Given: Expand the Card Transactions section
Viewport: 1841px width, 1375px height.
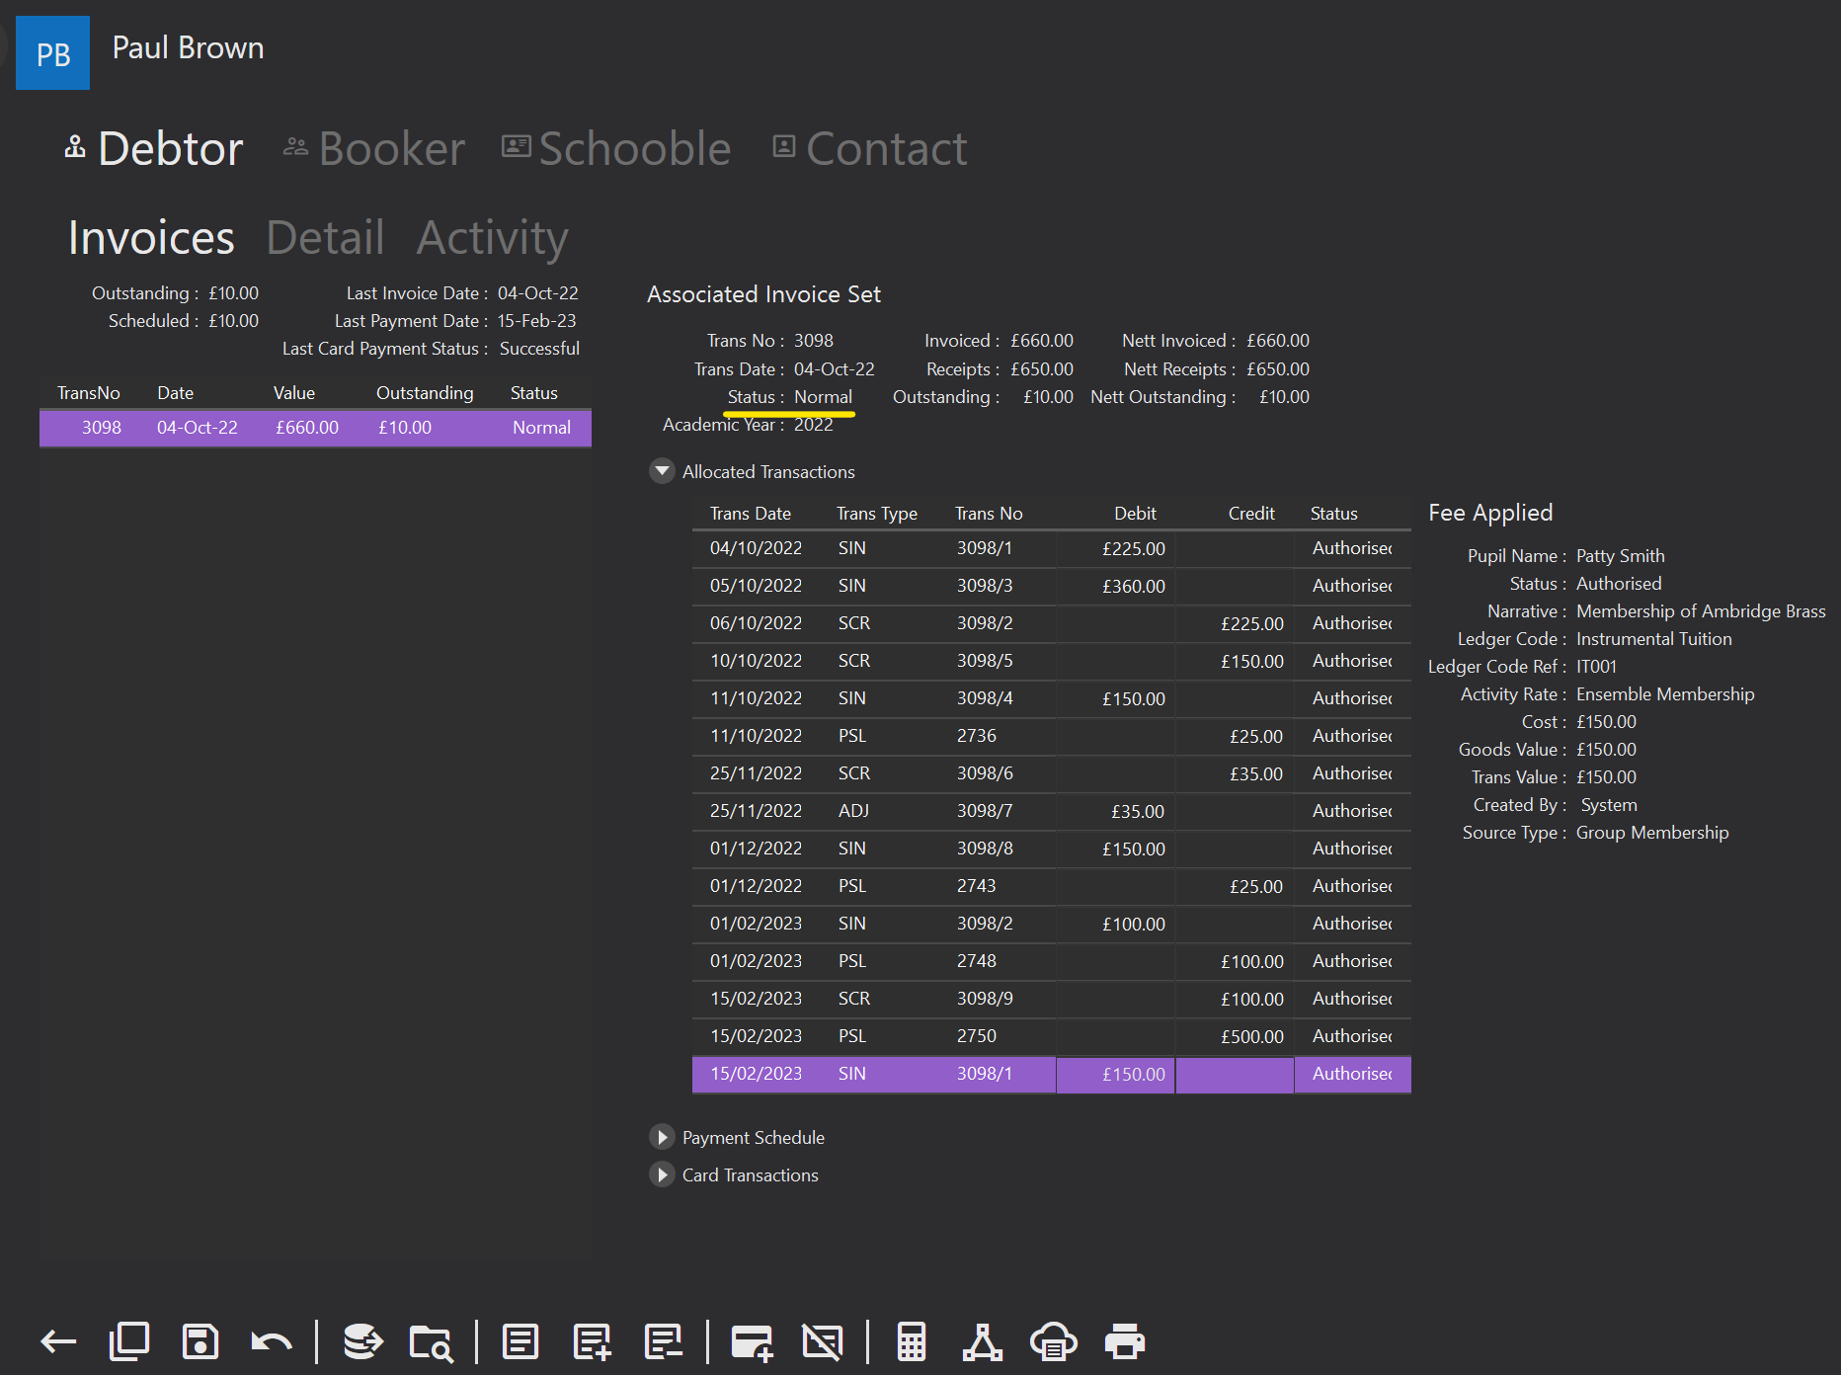Looking at the screenshot, I should coord(662,1174).
